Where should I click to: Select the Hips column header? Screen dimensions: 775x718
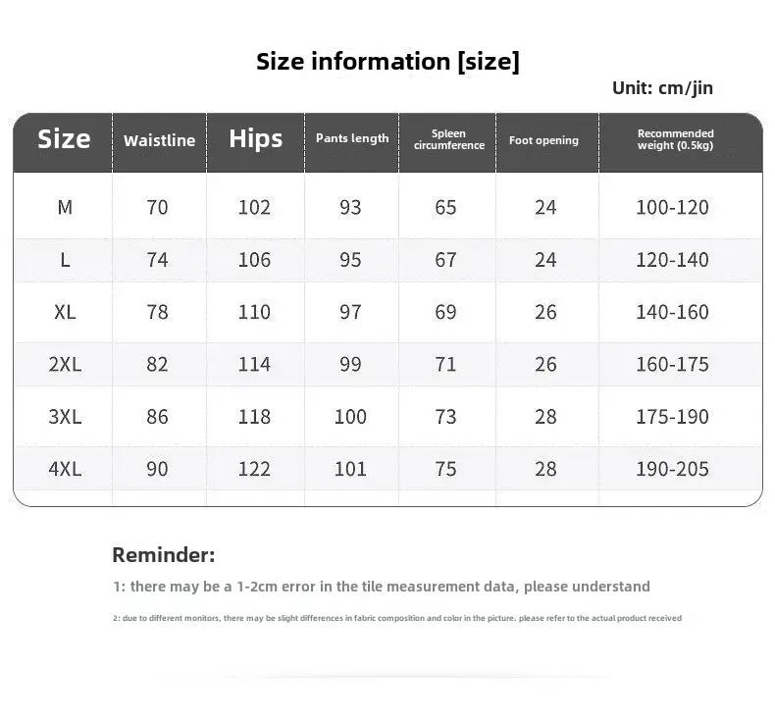[x=255, y=138]
